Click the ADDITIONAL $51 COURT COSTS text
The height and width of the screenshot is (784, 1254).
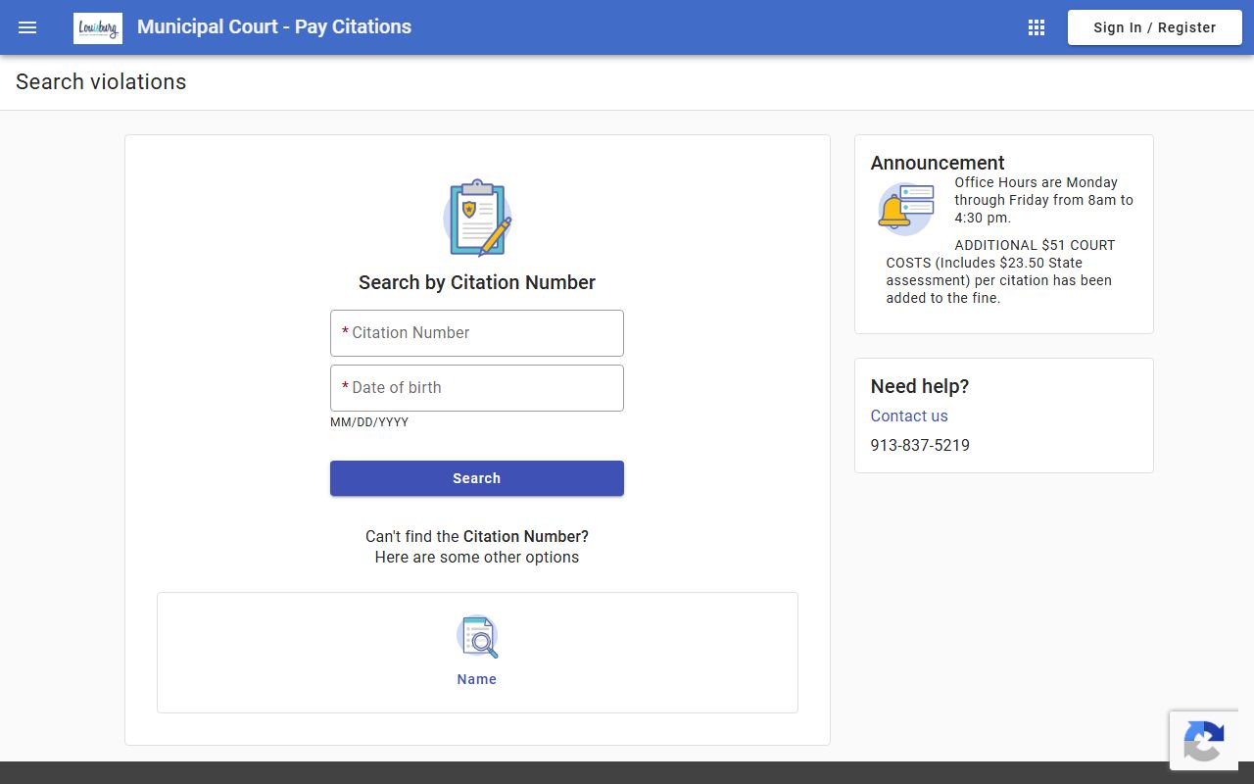pyautogui.click(x=1000, y=271)
